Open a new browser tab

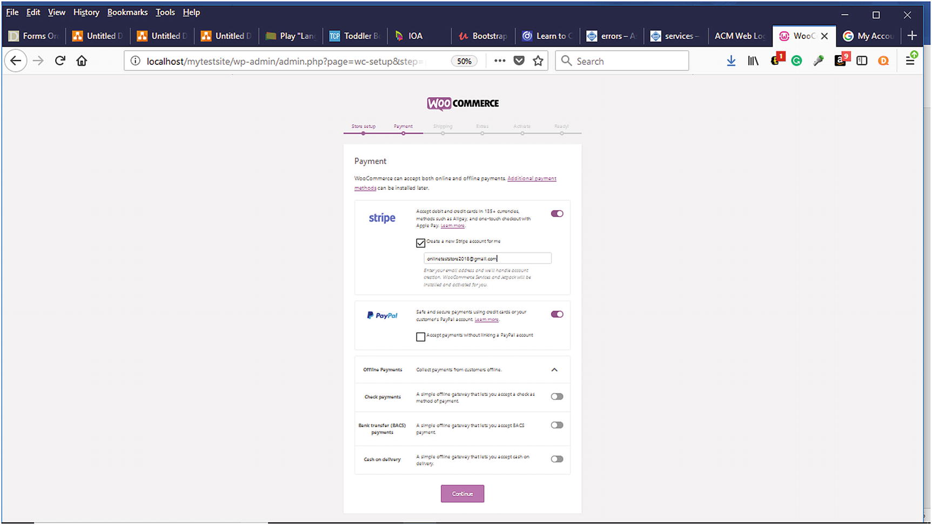[x=913, y=36]
